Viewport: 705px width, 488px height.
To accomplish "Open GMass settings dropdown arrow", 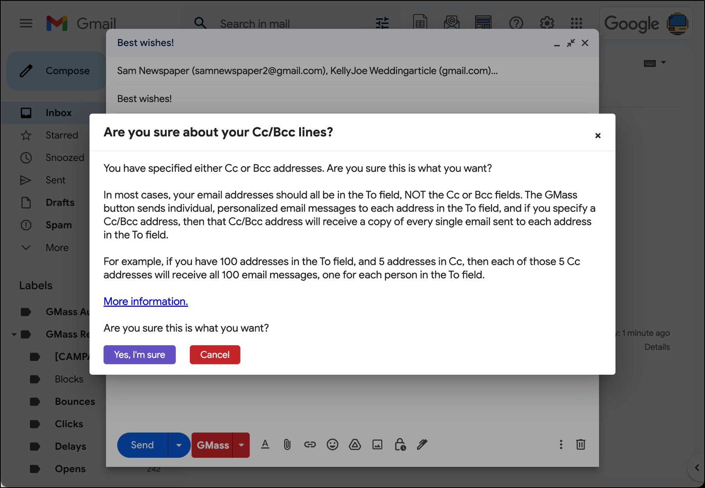I will [242, 445].
